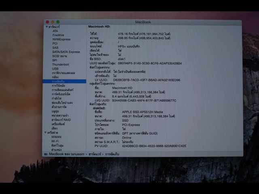
Task: Select ดิสก์โวลุ่ม in the sidebar
Action: 57,145
